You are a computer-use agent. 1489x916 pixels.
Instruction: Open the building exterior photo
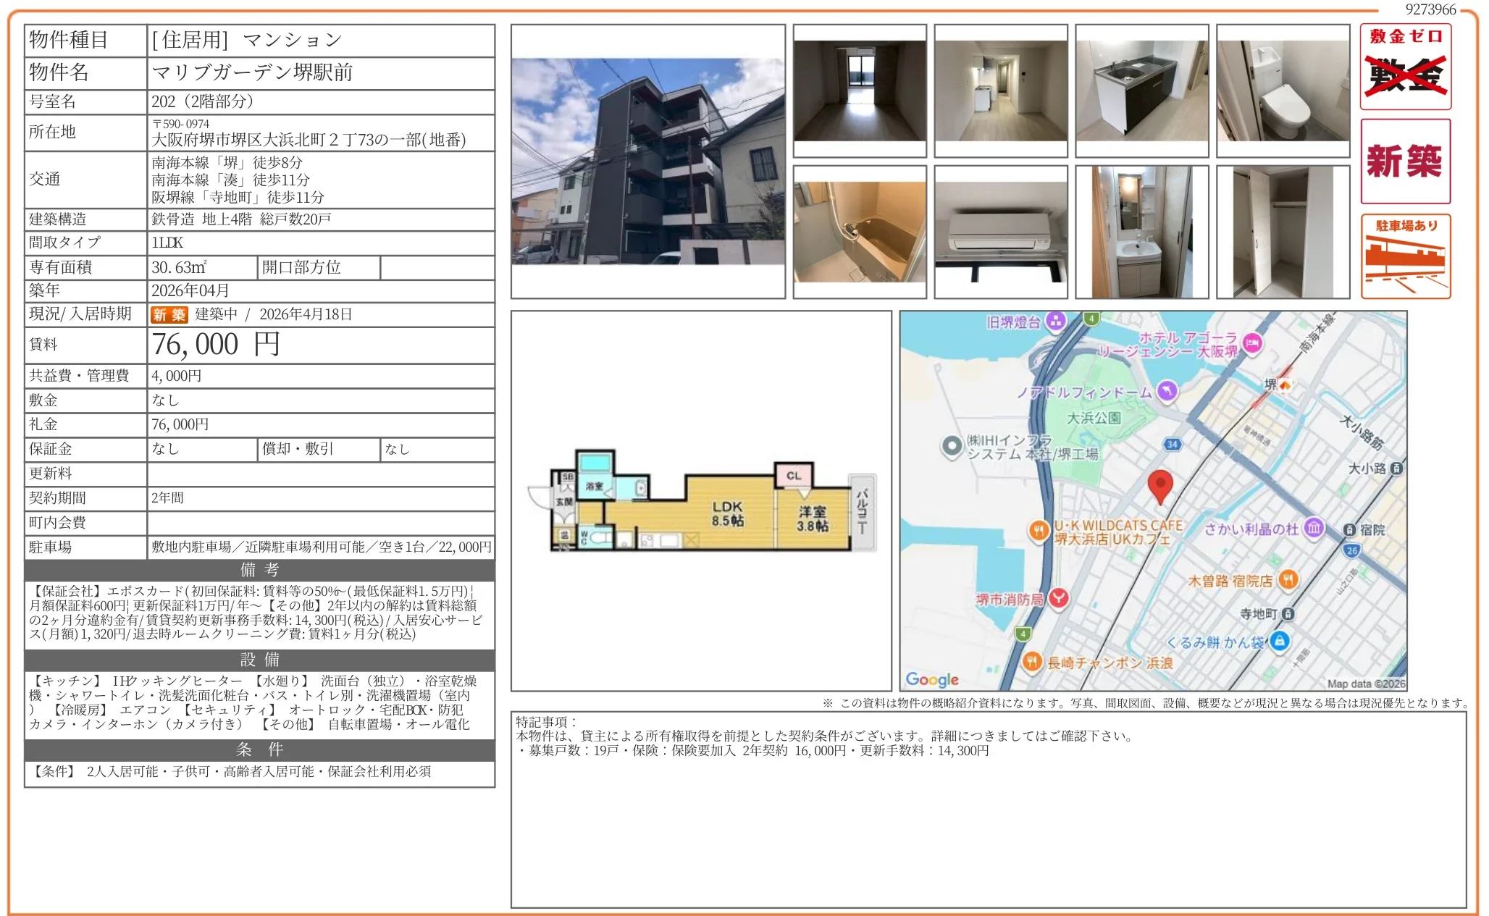coord(647,161)
